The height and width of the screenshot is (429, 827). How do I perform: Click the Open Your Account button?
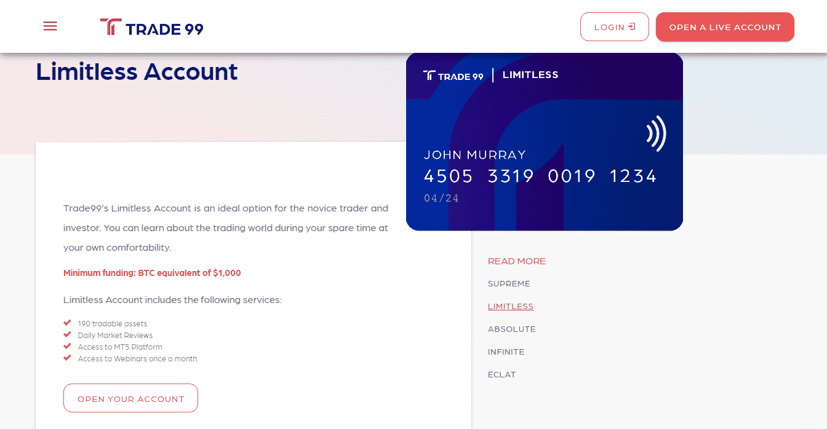[x=130, y=398]
